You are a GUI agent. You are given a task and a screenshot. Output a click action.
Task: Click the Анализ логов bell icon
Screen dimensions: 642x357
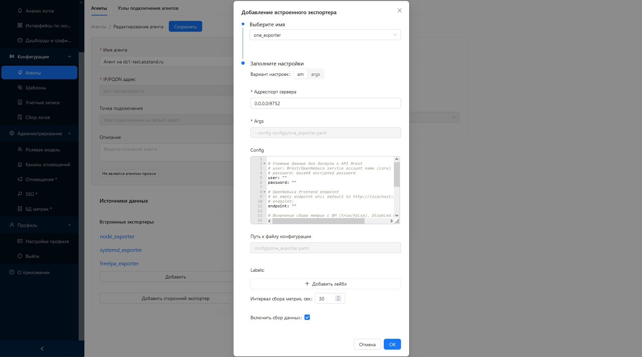tap(20, 11)
